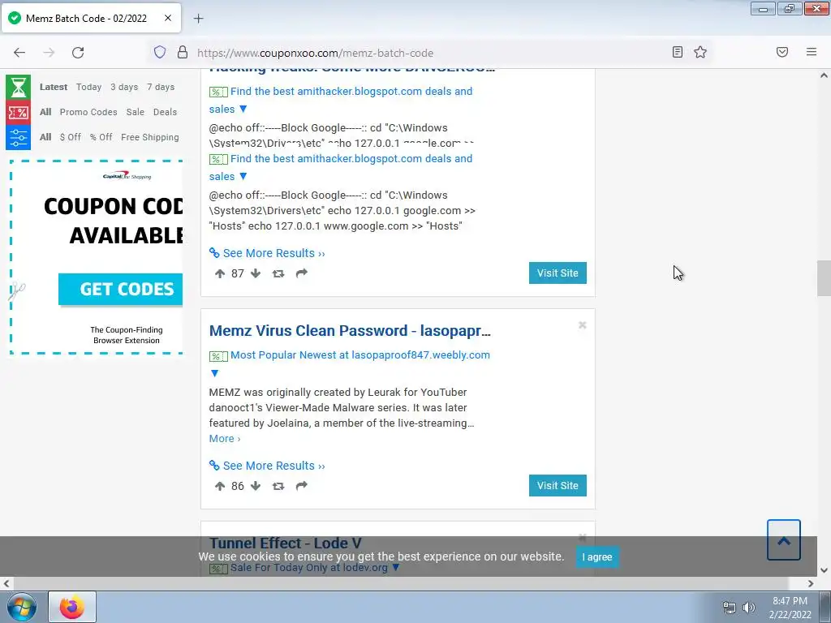The width and height of the screenshot is (831, 623).
Task: View site security padlock info
Action: coord(183,52)
